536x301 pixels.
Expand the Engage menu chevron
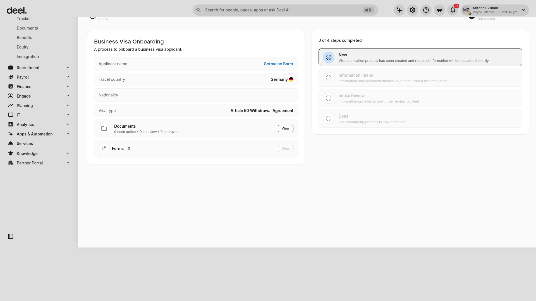click(68, 96)
